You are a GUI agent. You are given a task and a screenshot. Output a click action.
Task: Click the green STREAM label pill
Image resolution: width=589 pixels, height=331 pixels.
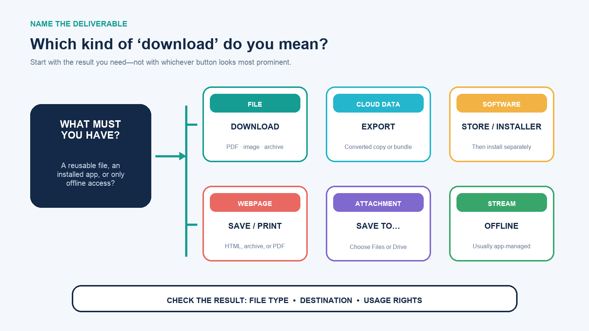coord(502,203)
